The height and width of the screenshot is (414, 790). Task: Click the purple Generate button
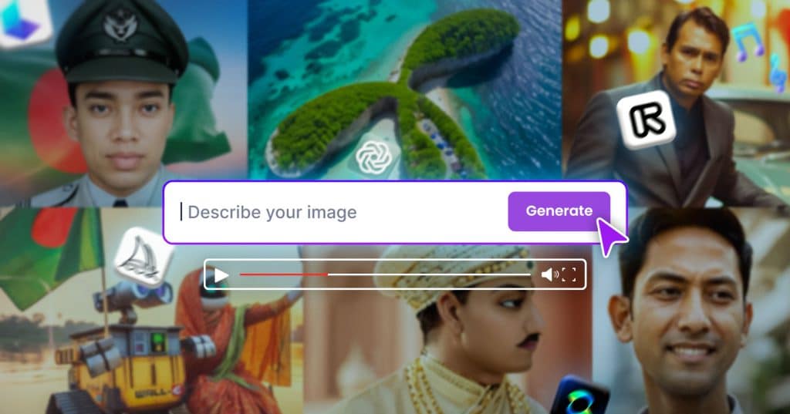pos(559,211)
